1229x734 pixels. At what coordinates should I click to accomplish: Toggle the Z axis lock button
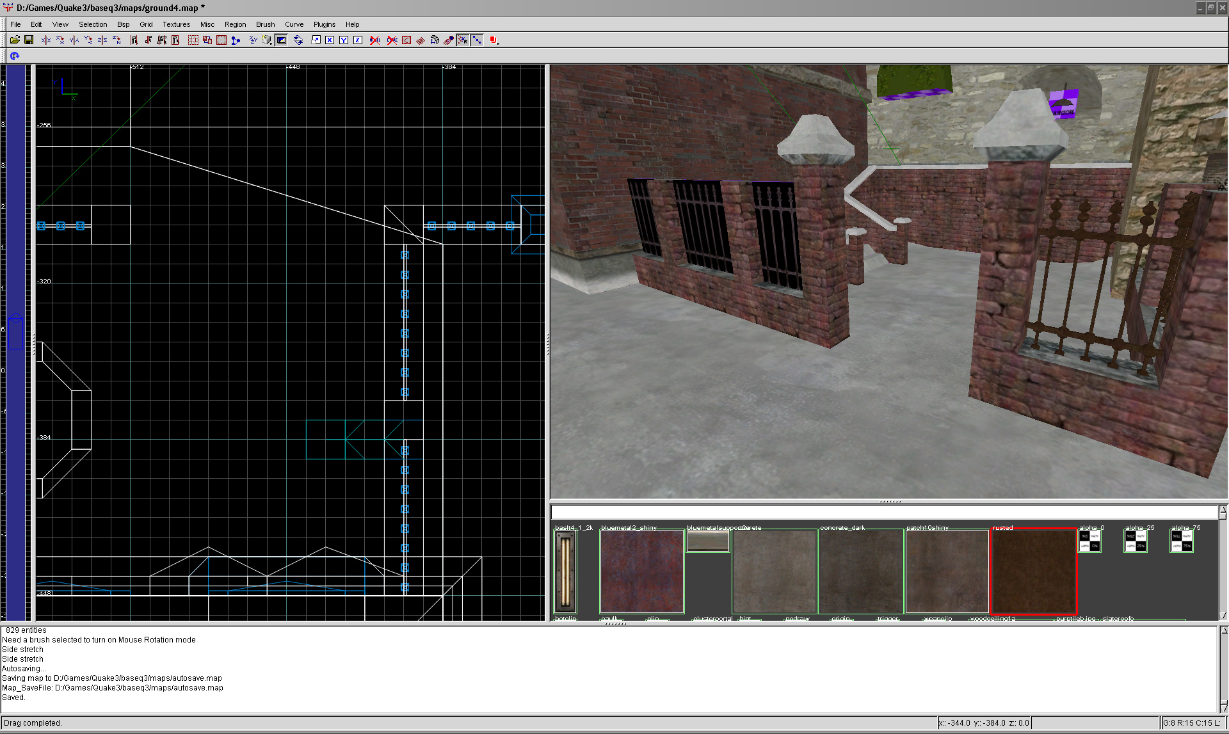click(358, 40)
